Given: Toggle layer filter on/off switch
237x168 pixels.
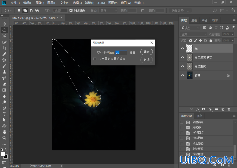Looking at the screenshot, I should [x=234, y=27].
